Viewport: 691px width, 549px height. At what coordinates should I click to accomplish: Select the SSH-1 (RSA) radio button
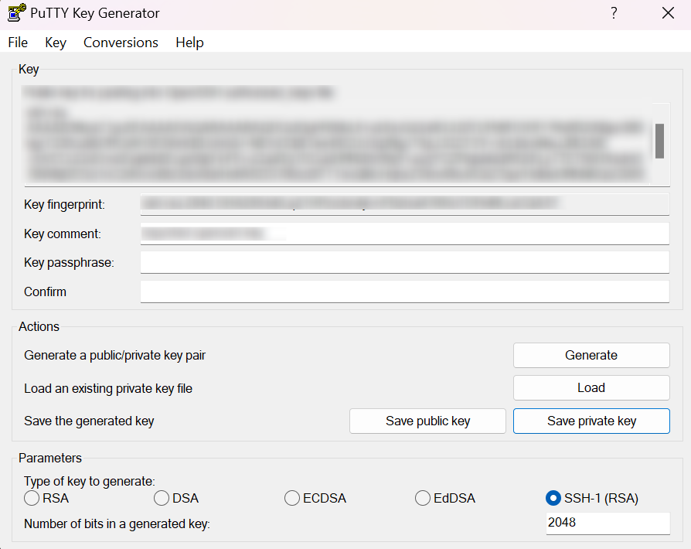[553, 498]
